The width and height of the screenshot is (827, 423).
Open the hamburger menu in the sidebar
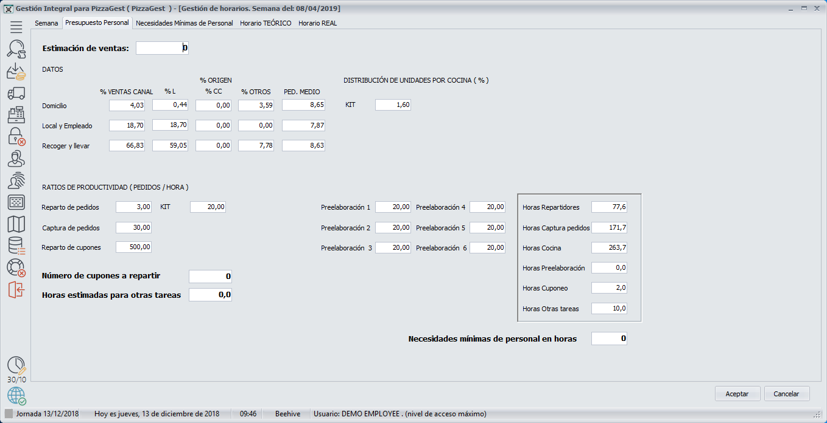[16, 27]
